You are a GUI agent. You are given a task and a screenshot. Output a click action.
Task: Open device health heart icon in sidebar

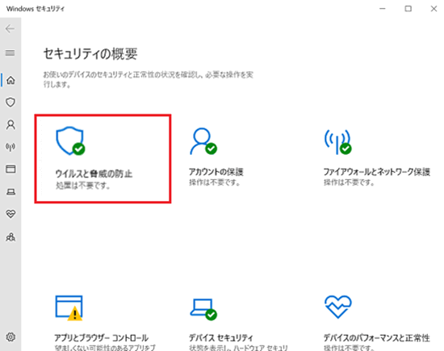coord(10,214)
